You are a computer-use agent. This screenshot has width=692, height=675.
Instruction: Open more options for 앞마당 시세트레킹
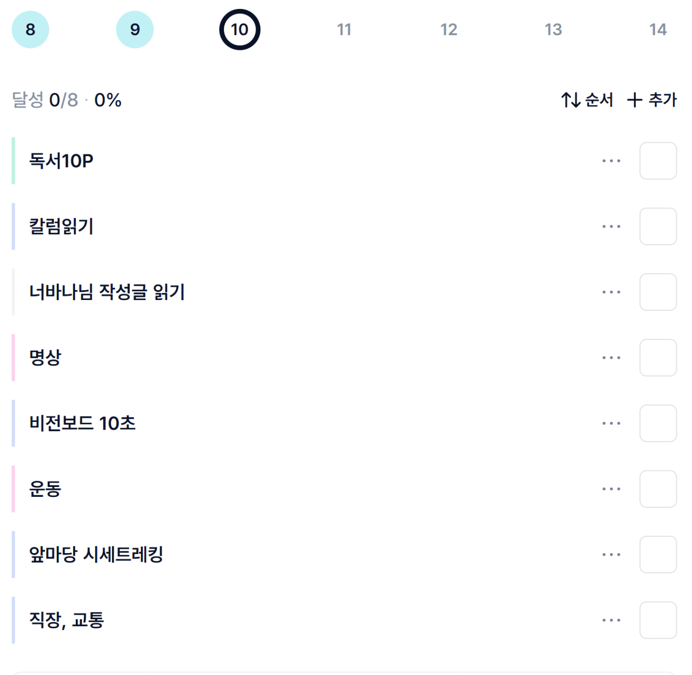(611, 555)
